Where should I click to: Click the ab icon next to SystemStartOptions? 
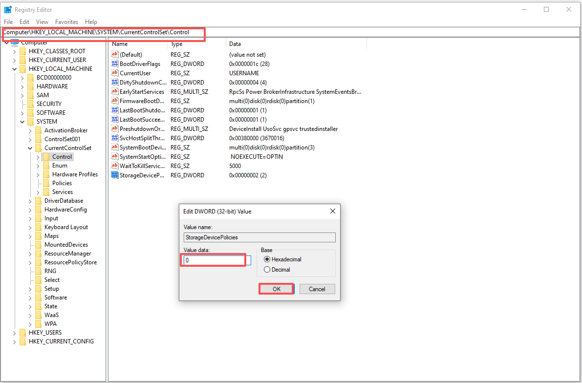click(114, 156)
